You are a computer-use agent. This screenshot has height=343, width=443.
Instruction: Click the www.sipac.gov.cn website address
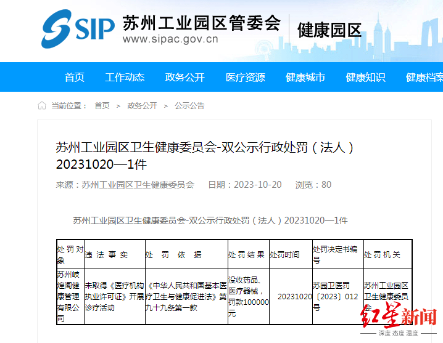point(170,41)
